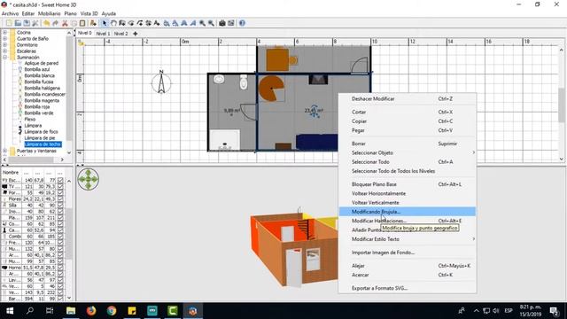Select Lámpara de techo in catalog
Viewport: 567px width, 319px height.
click(x=43, y=144)
